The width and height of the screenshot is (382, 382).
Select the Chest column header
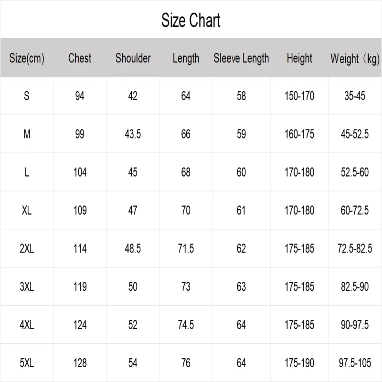[x=80, y=58]
